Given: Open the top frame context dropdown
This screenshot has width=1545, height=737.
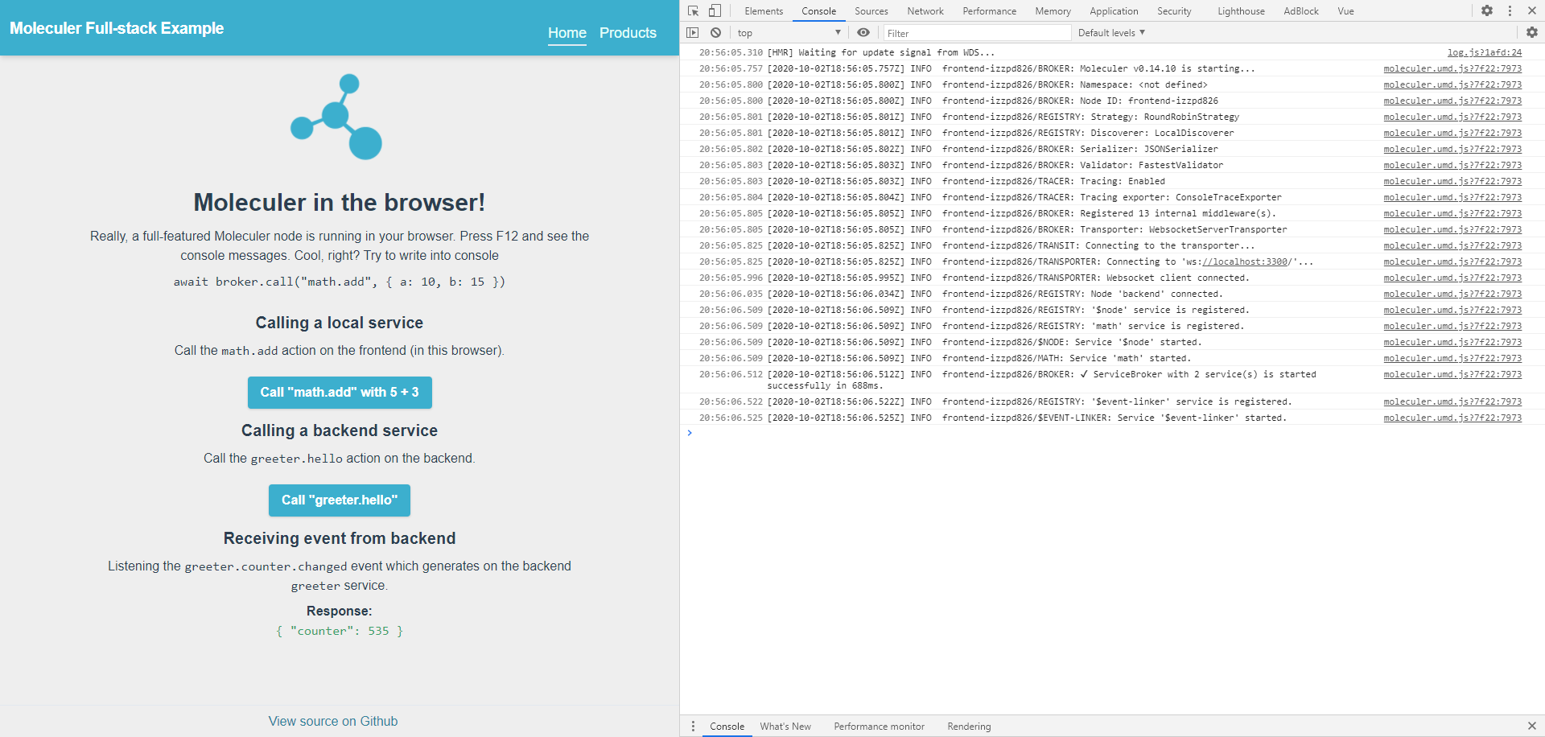Looking at the screenshot, I should (787, 32).
